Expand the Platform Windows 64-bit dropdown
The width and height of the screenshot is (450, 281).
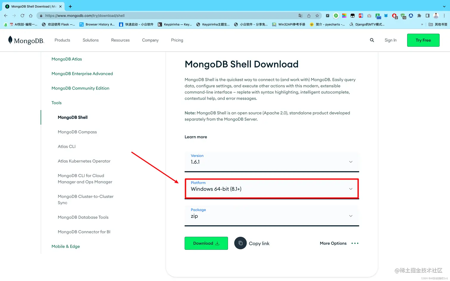pyautogui.click(x=272, y=189)
